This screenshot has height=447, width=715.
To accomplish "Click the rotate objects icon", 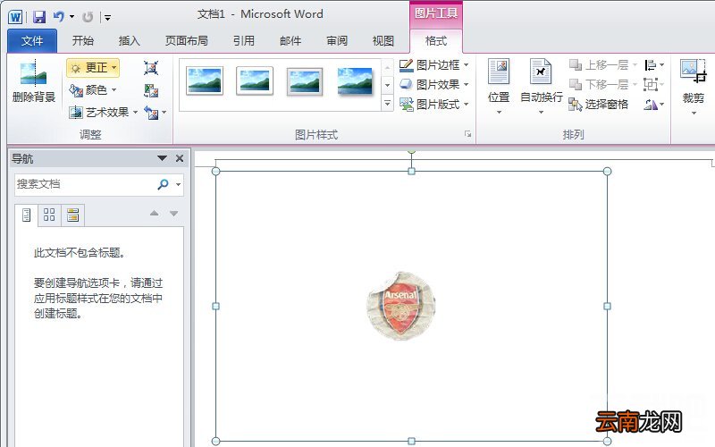I will 654,105.
